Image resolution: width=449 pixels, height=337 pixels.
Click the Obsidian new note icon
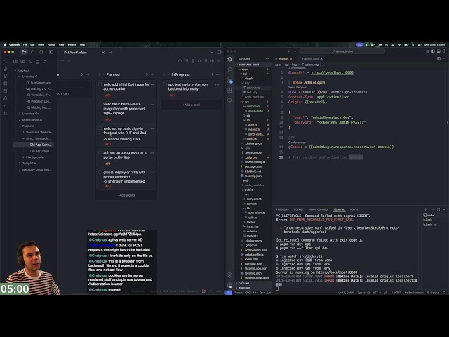pos(15,61)
